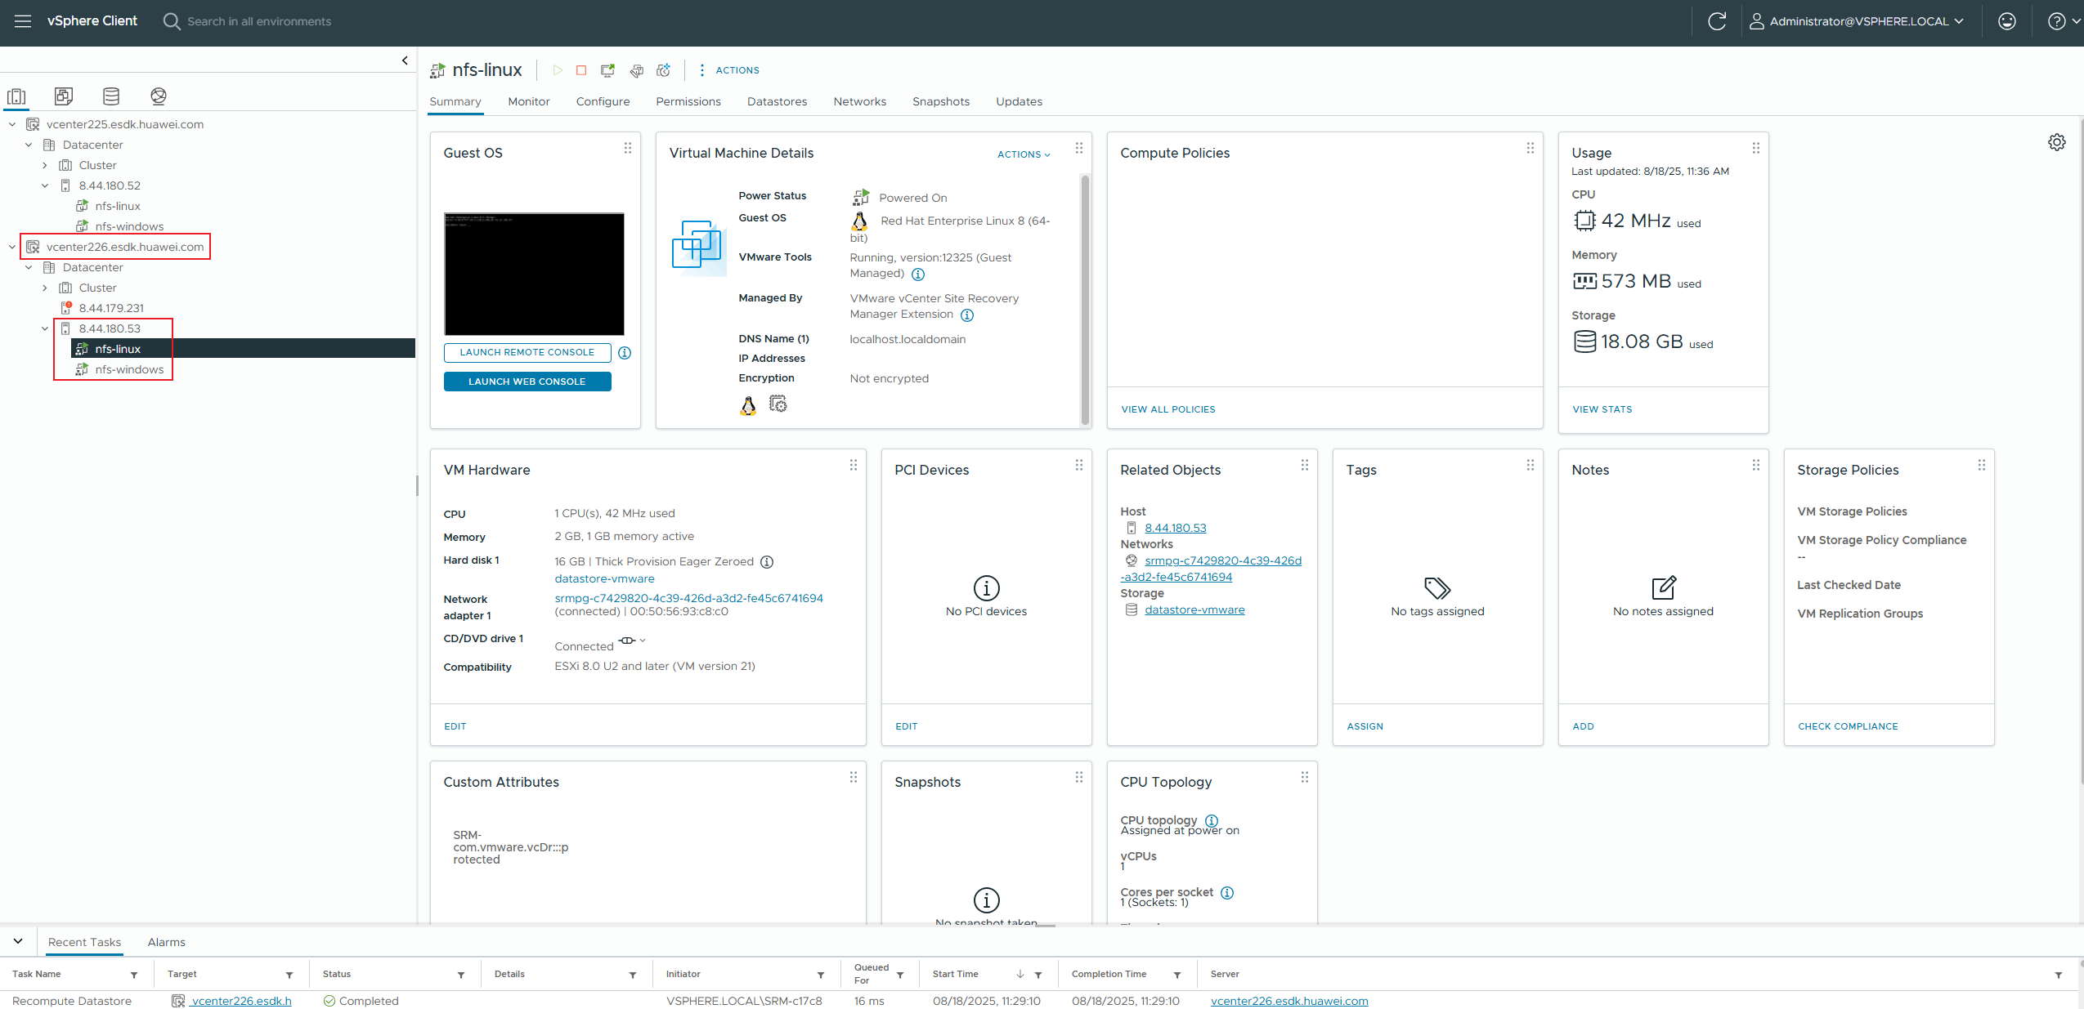Screen dimensions: 2084x1009
Task: Open Administrator@VSPHERE.LOCAL user dropdown
Action: pos(1857,21)
